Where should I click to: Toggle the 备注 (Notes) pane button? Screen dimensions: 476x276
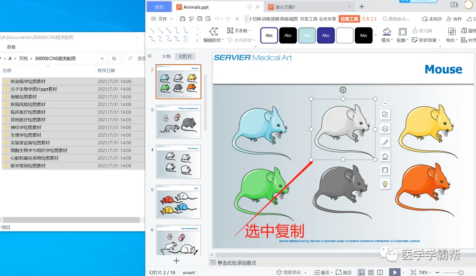tap(324, 272)
